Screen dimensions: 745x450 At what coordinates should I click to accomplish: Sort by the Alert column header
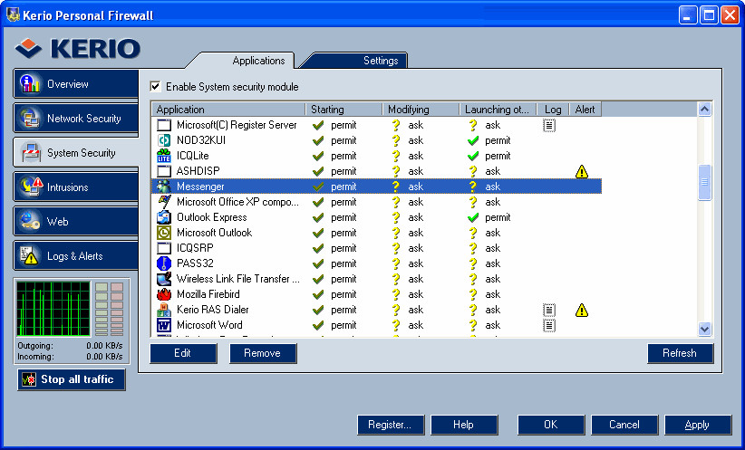click(585, 110)
